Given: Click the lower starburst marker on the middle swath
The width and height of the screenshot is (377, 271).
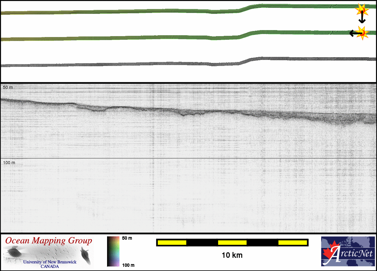Looking at the screenshot, I should 362,32.
